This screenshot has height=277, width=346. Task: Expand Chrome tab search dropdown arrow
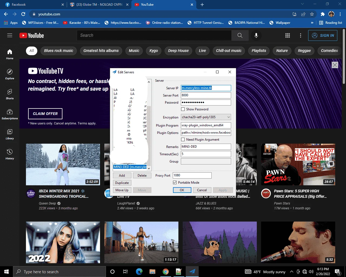[x=302, y=4]
